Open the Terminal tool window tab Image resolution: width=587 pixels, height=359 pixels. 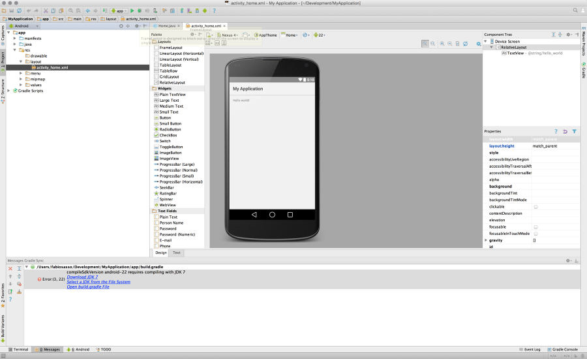click(18, 349)
